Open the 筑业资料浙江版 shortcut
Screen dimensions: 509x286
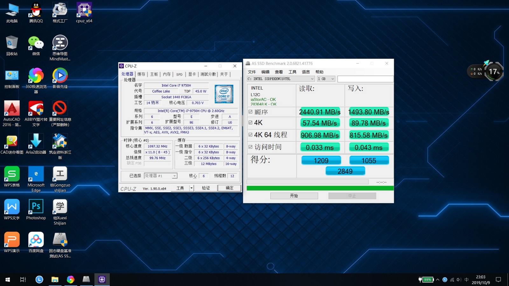click(x=60, y=146)
